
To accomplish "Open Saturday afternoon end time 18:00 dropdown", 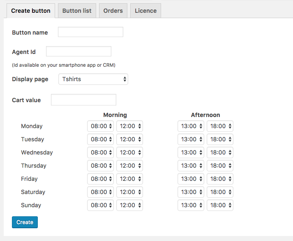I will coord(220,192).
